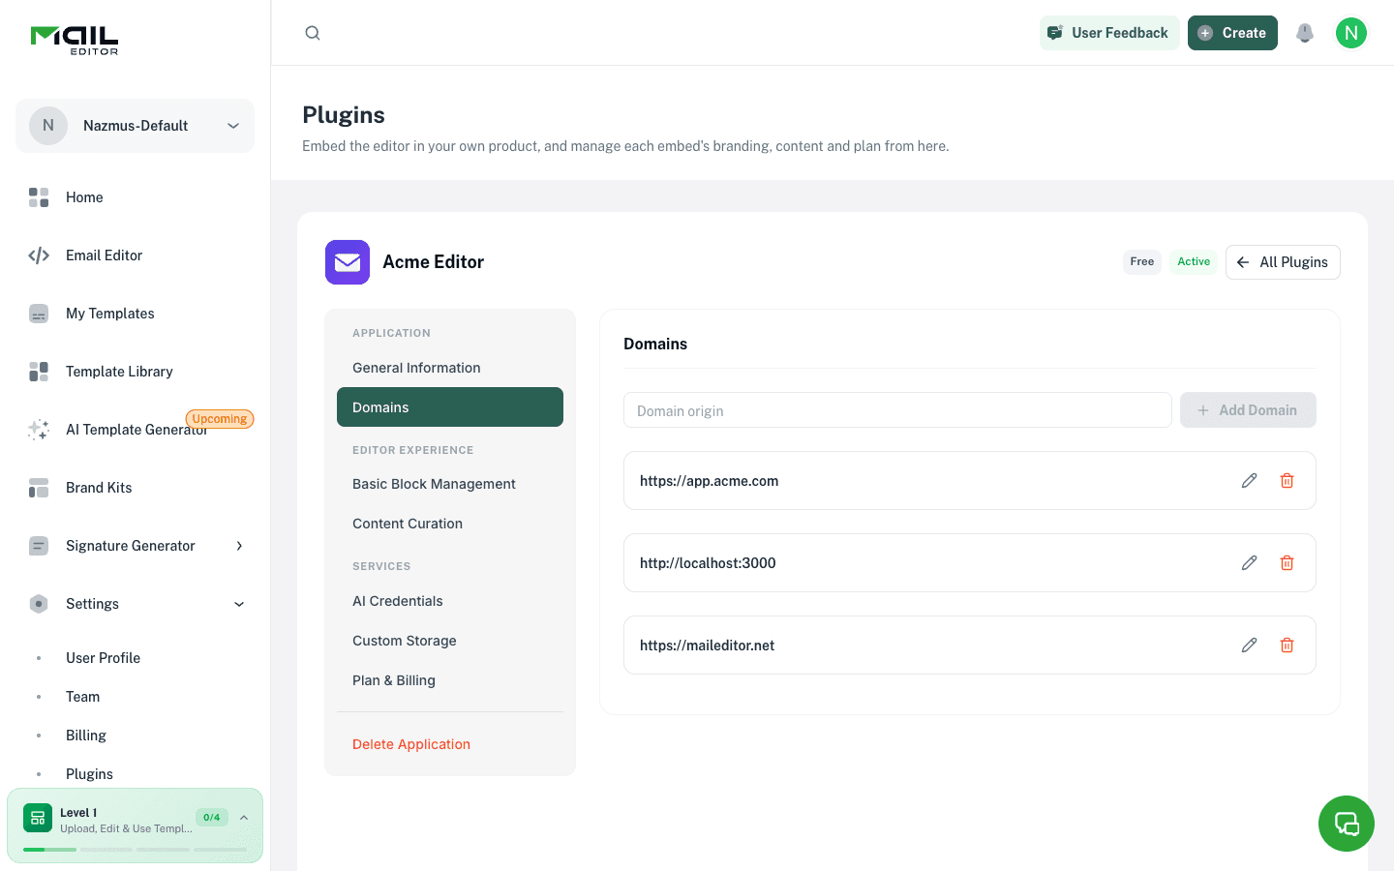Edit the http://localhost:3000 domain
This screenshot has width=1394, height=871.
[1250, 563]
